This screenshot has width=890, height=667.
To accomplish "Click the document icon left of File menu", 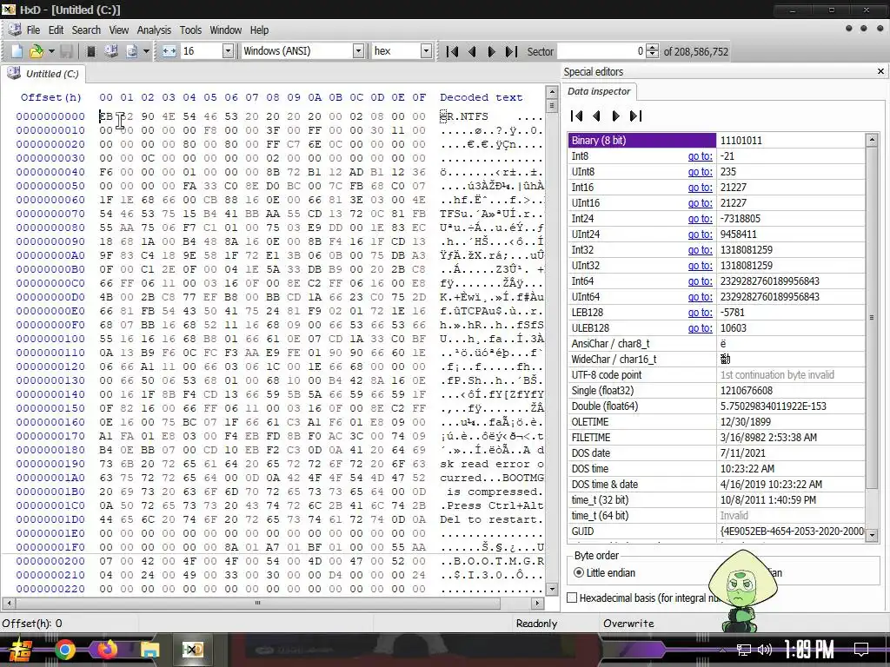I will [x=15, y=30].
